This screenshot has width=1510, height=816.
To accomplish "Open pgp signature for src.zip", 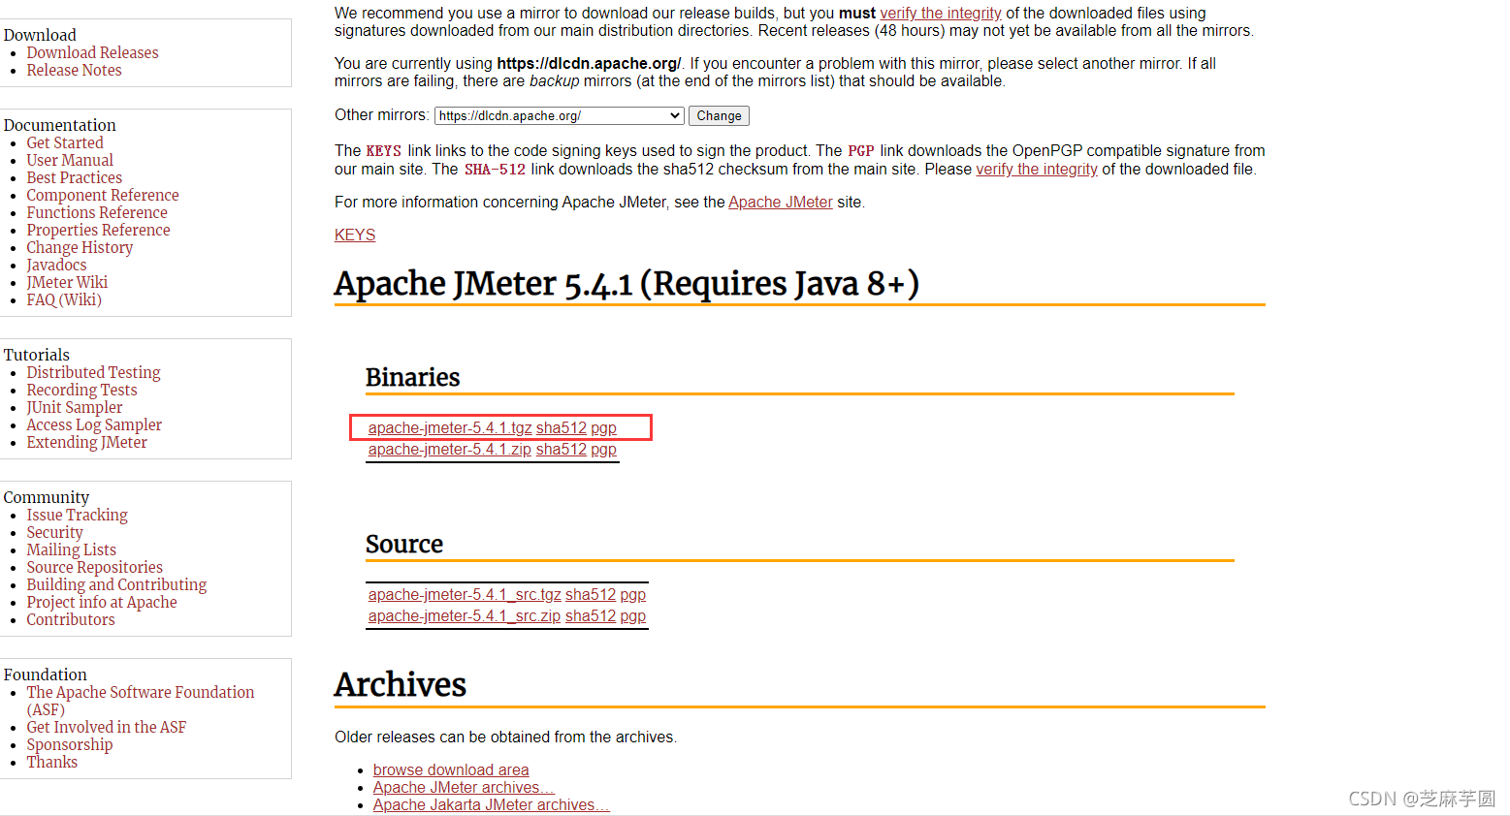I will [x=632, y=616].
